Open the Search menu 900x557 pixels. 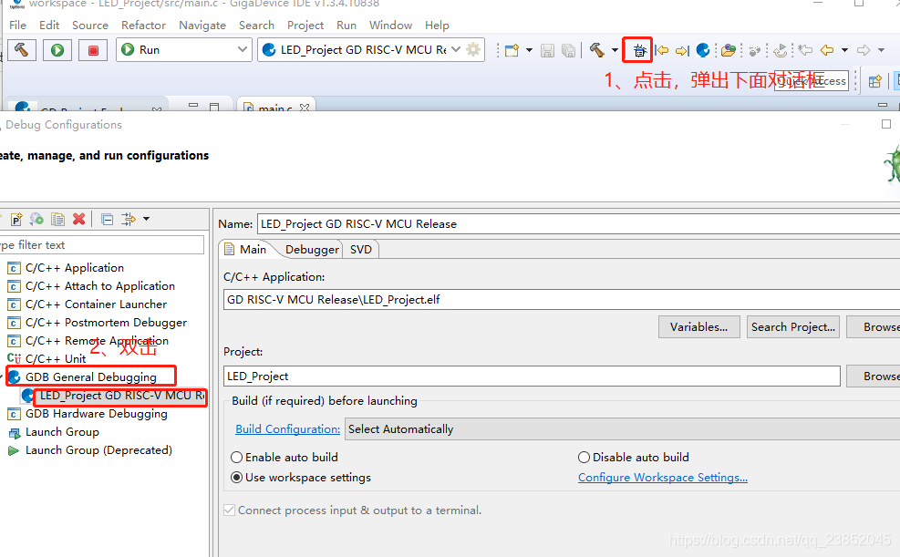[x=256, y=26]
